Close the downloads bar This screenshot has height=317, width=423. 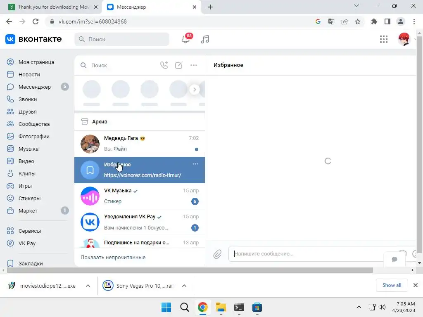pos(416,285)
